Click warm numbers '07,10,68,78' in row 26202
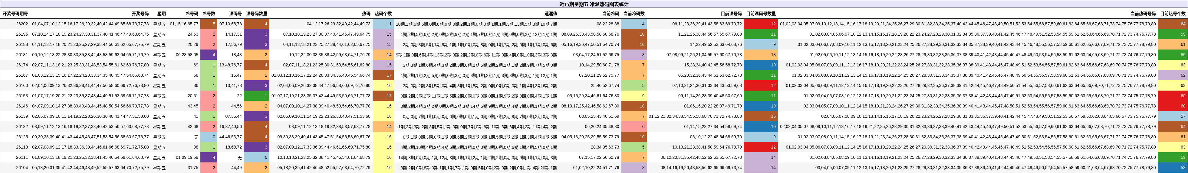Screen dimensions: 1188x173 point(230,24)
